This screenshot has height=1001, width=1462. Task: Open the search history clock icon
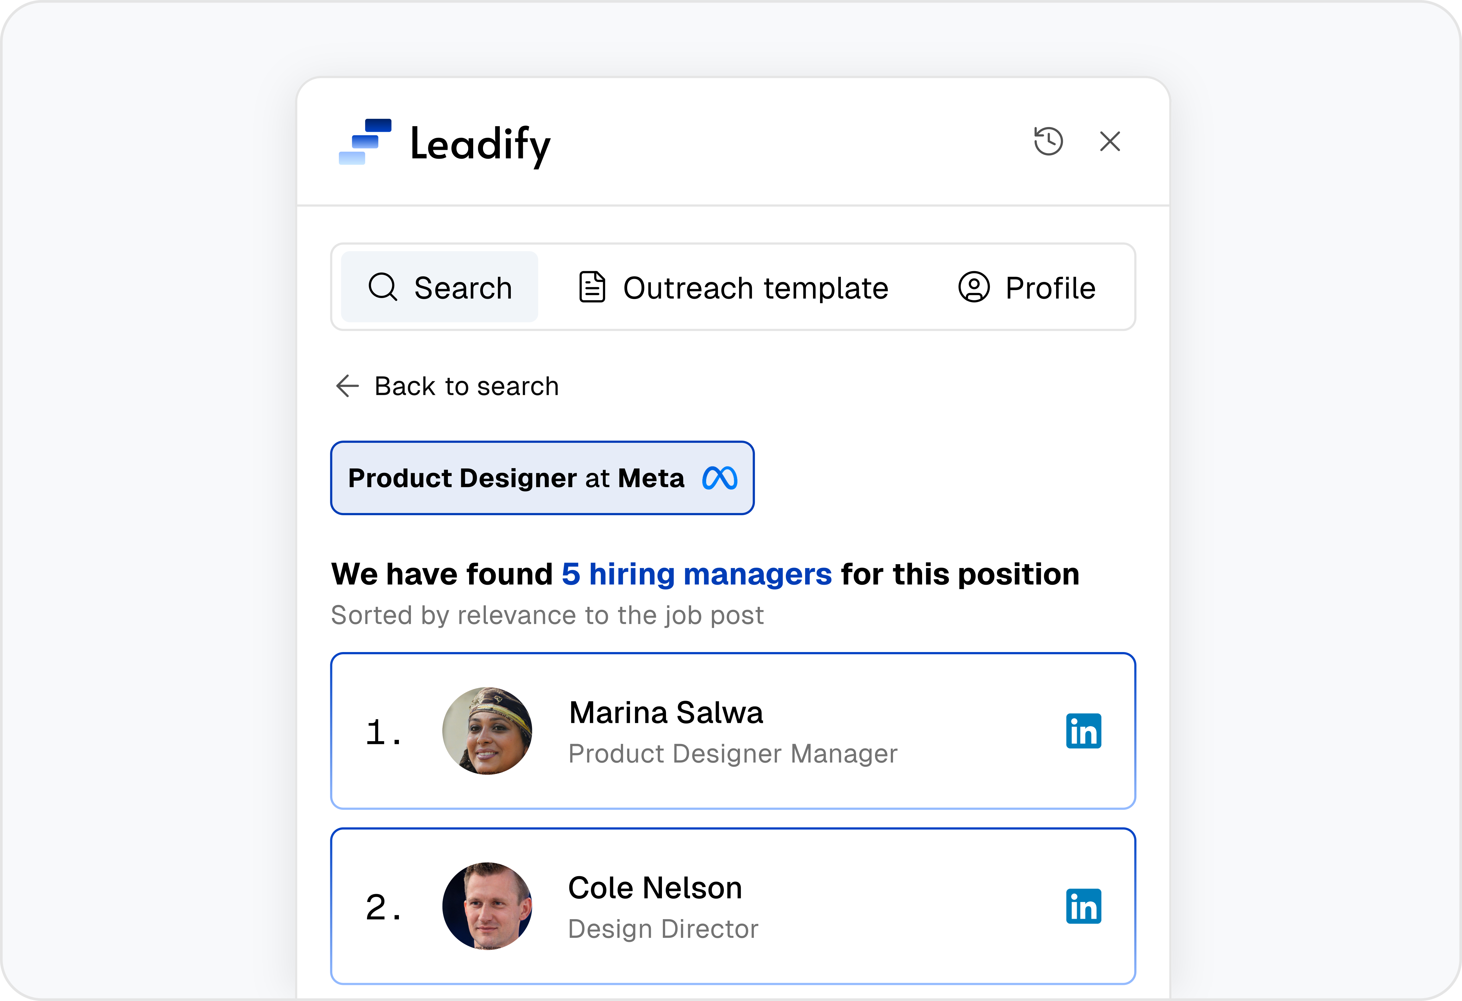tap(1048, 141)
